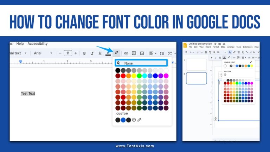Screen dimensions: 270x152
Task: Open the Extensions menu in Slides
Action: click(x=248, y=47)
